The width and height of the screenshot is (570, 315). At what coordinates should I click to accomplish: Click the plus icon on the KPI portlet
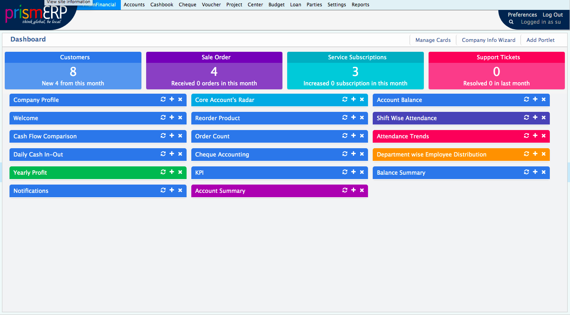(x=354, y=172)
